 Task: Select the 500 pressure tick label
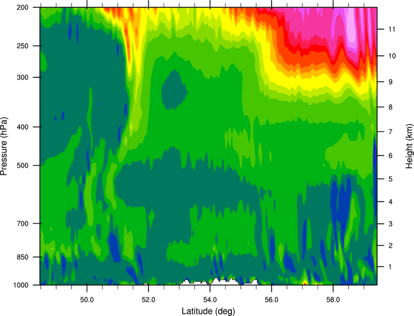point(22,165)
